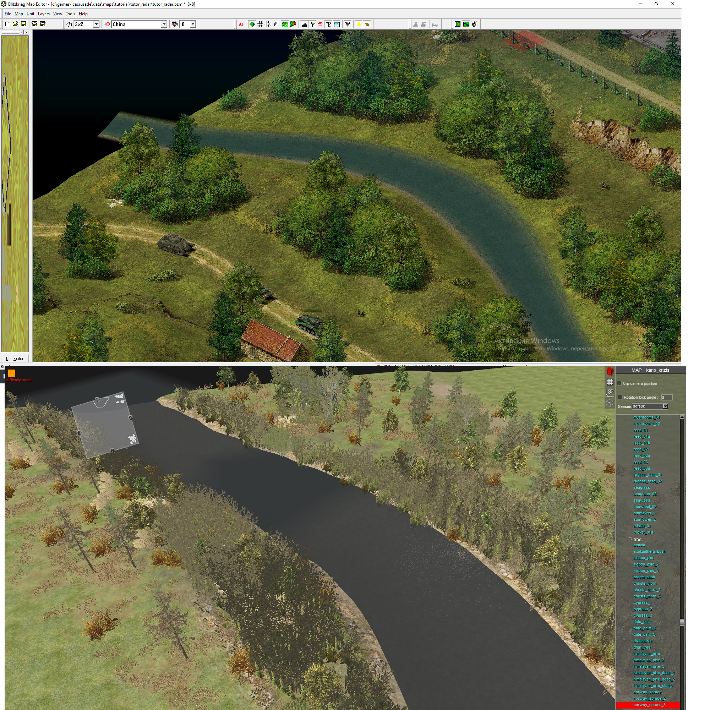Open the Unit menu
This screenshot has width=710, height=710.
31,14
